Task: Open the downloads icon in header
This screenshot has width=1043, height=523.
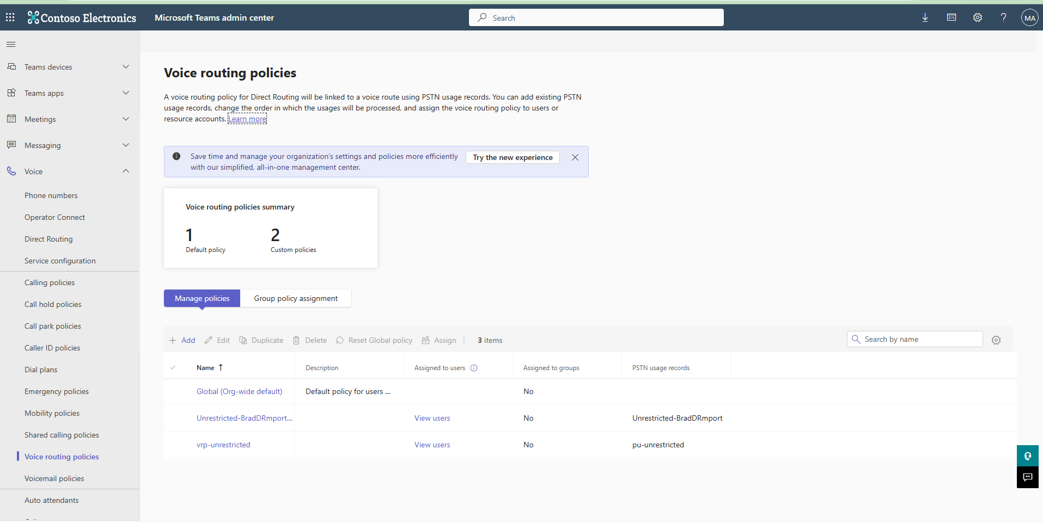Action: [x=925, y=17]
